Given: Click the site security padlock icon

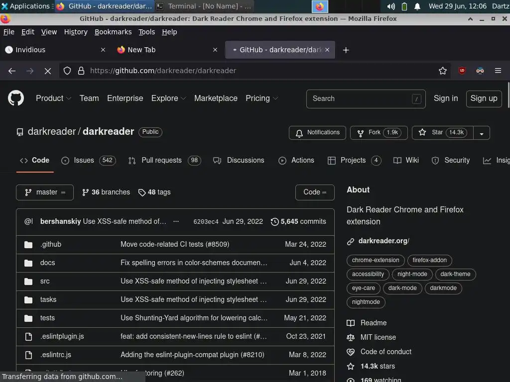Looking at the screenshot, I should click(x=81, y=71).
